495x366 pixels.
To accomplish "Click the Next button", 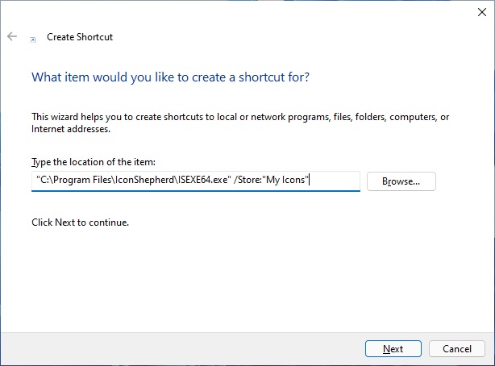I will click(393, 348).
